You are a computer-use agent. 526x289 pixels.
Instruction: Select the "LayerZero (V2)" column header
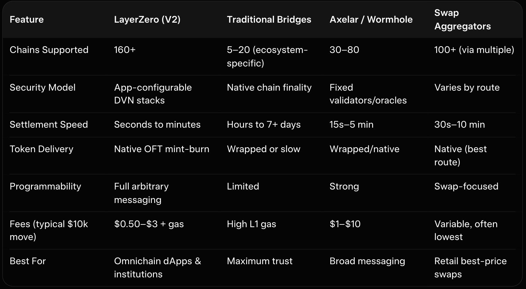(x=147, y=20)
